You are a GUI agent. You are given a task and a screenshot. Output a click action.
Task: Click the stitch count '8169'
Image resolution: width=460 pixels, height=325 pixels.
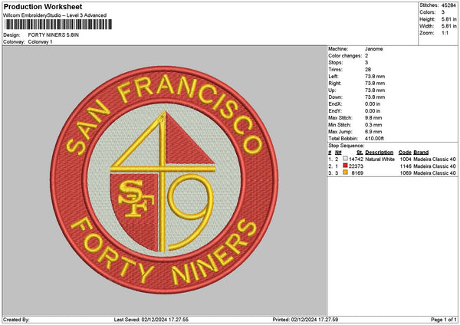pos(357,173)
